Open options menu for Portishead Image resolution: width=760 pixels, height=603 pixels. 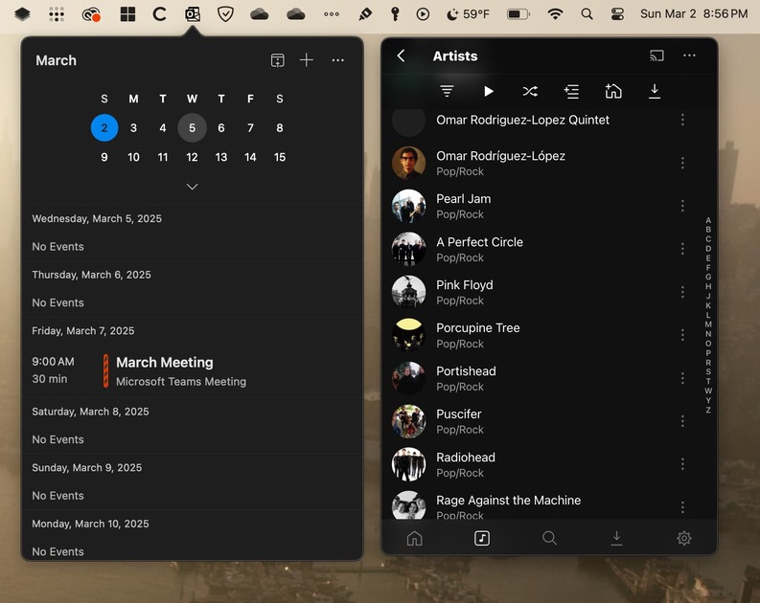click(682, 378)
